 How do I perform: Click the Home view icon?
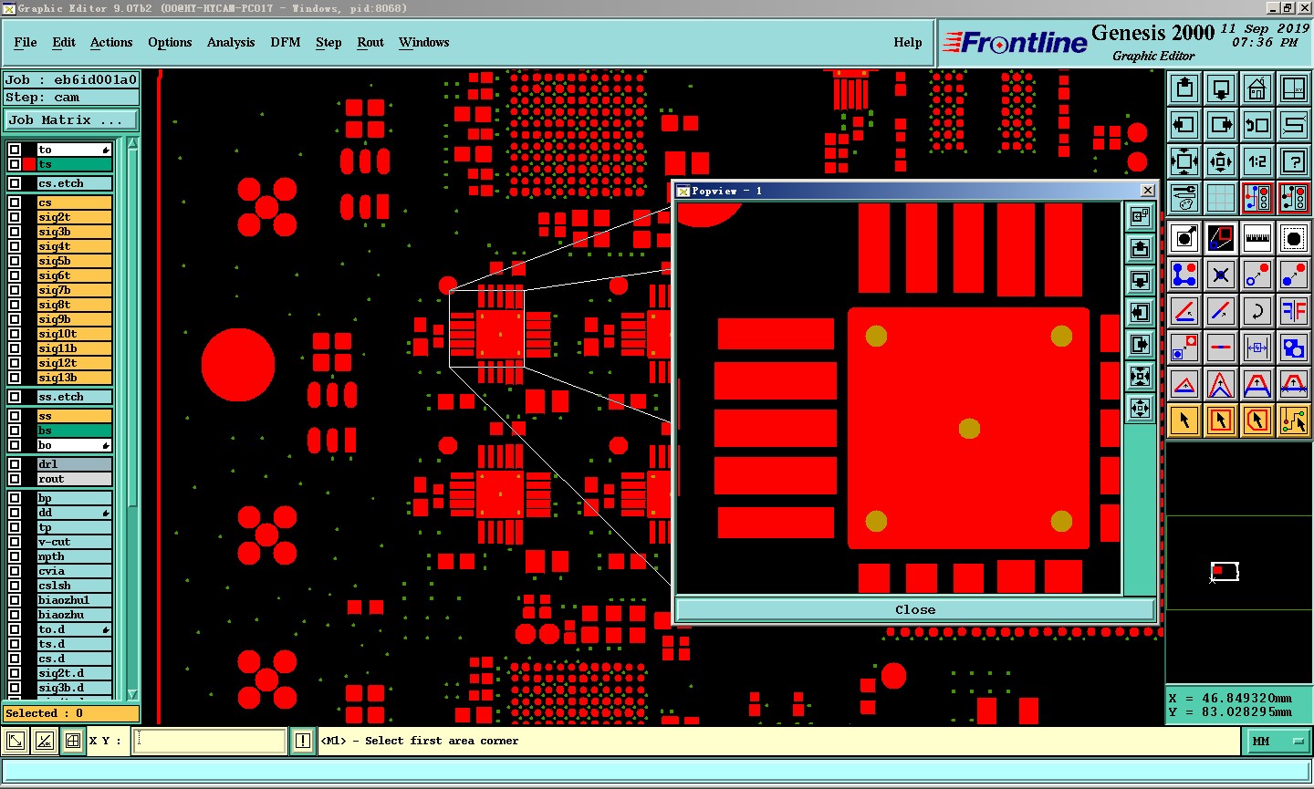[x=1257, y=88]
